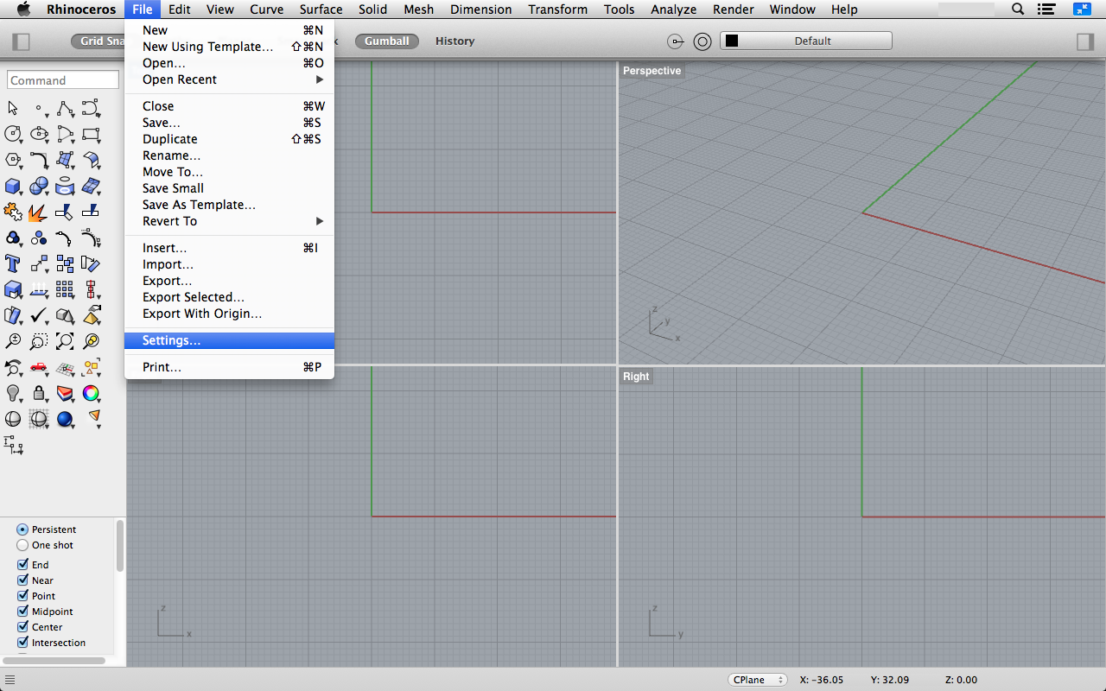This screenshot has width=1106, height=691.
Task: Select the Ellipse tool
Action: [39, 134]
